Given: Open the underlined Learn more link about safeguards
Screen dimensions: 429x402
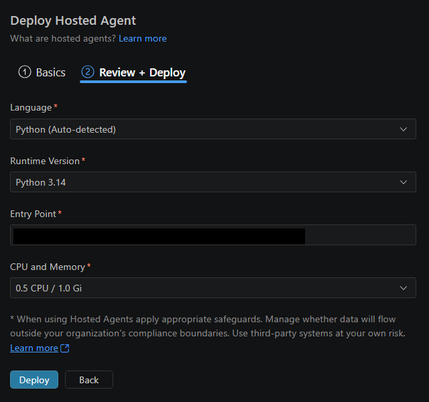Looking at the screenshot, I should pos(34,348).
